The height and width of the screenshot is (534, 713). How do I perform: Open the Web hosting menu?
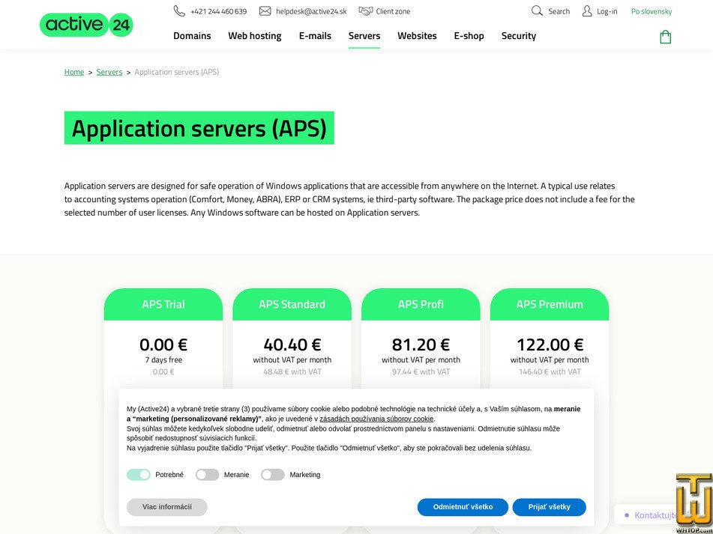[255, 36]
